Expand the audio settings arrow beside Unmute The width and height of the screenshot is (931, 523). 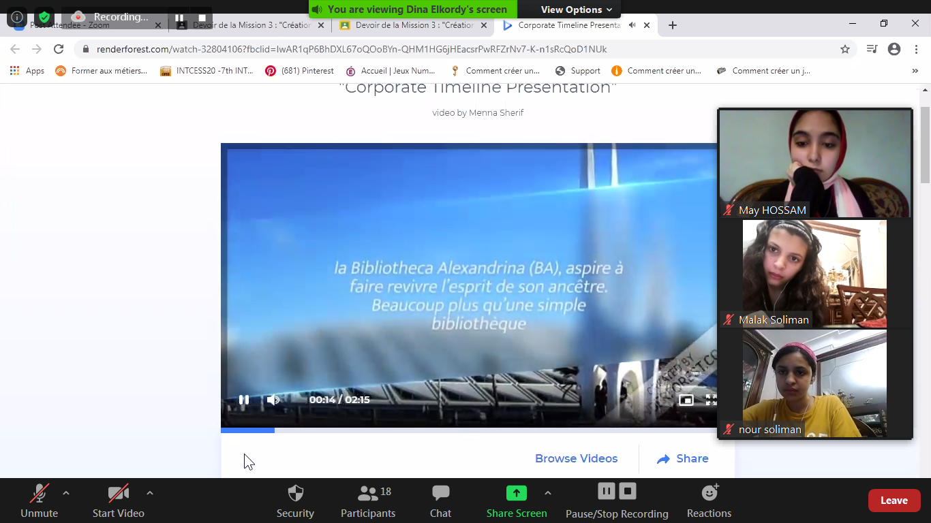66,493
